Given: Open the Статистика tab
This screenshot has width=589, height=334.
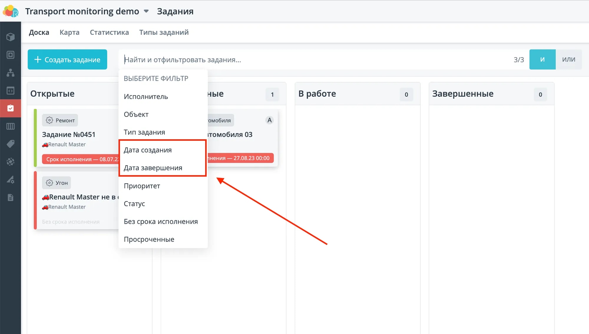Looking at the screenshot, I should tap(109, 32).
